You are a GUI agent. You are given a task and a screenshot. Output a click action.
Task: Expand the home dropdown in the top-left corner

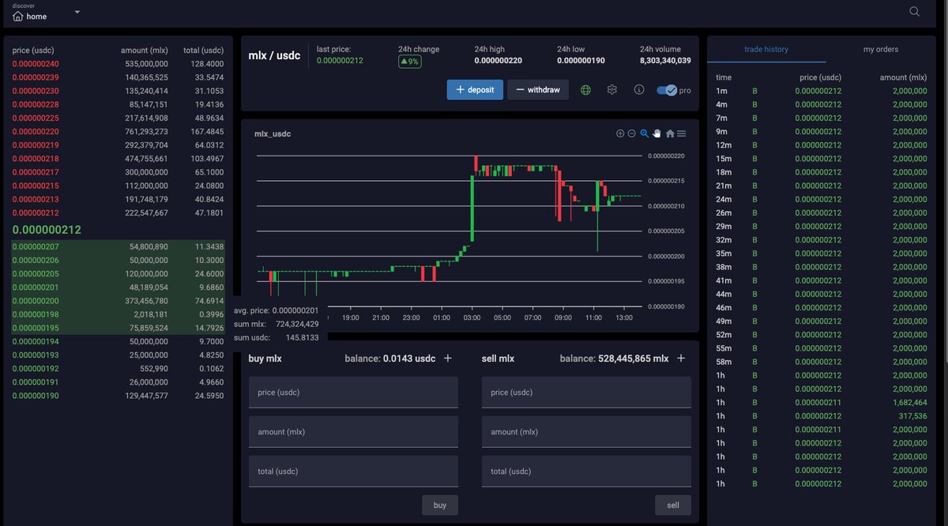tap(76, 12)
